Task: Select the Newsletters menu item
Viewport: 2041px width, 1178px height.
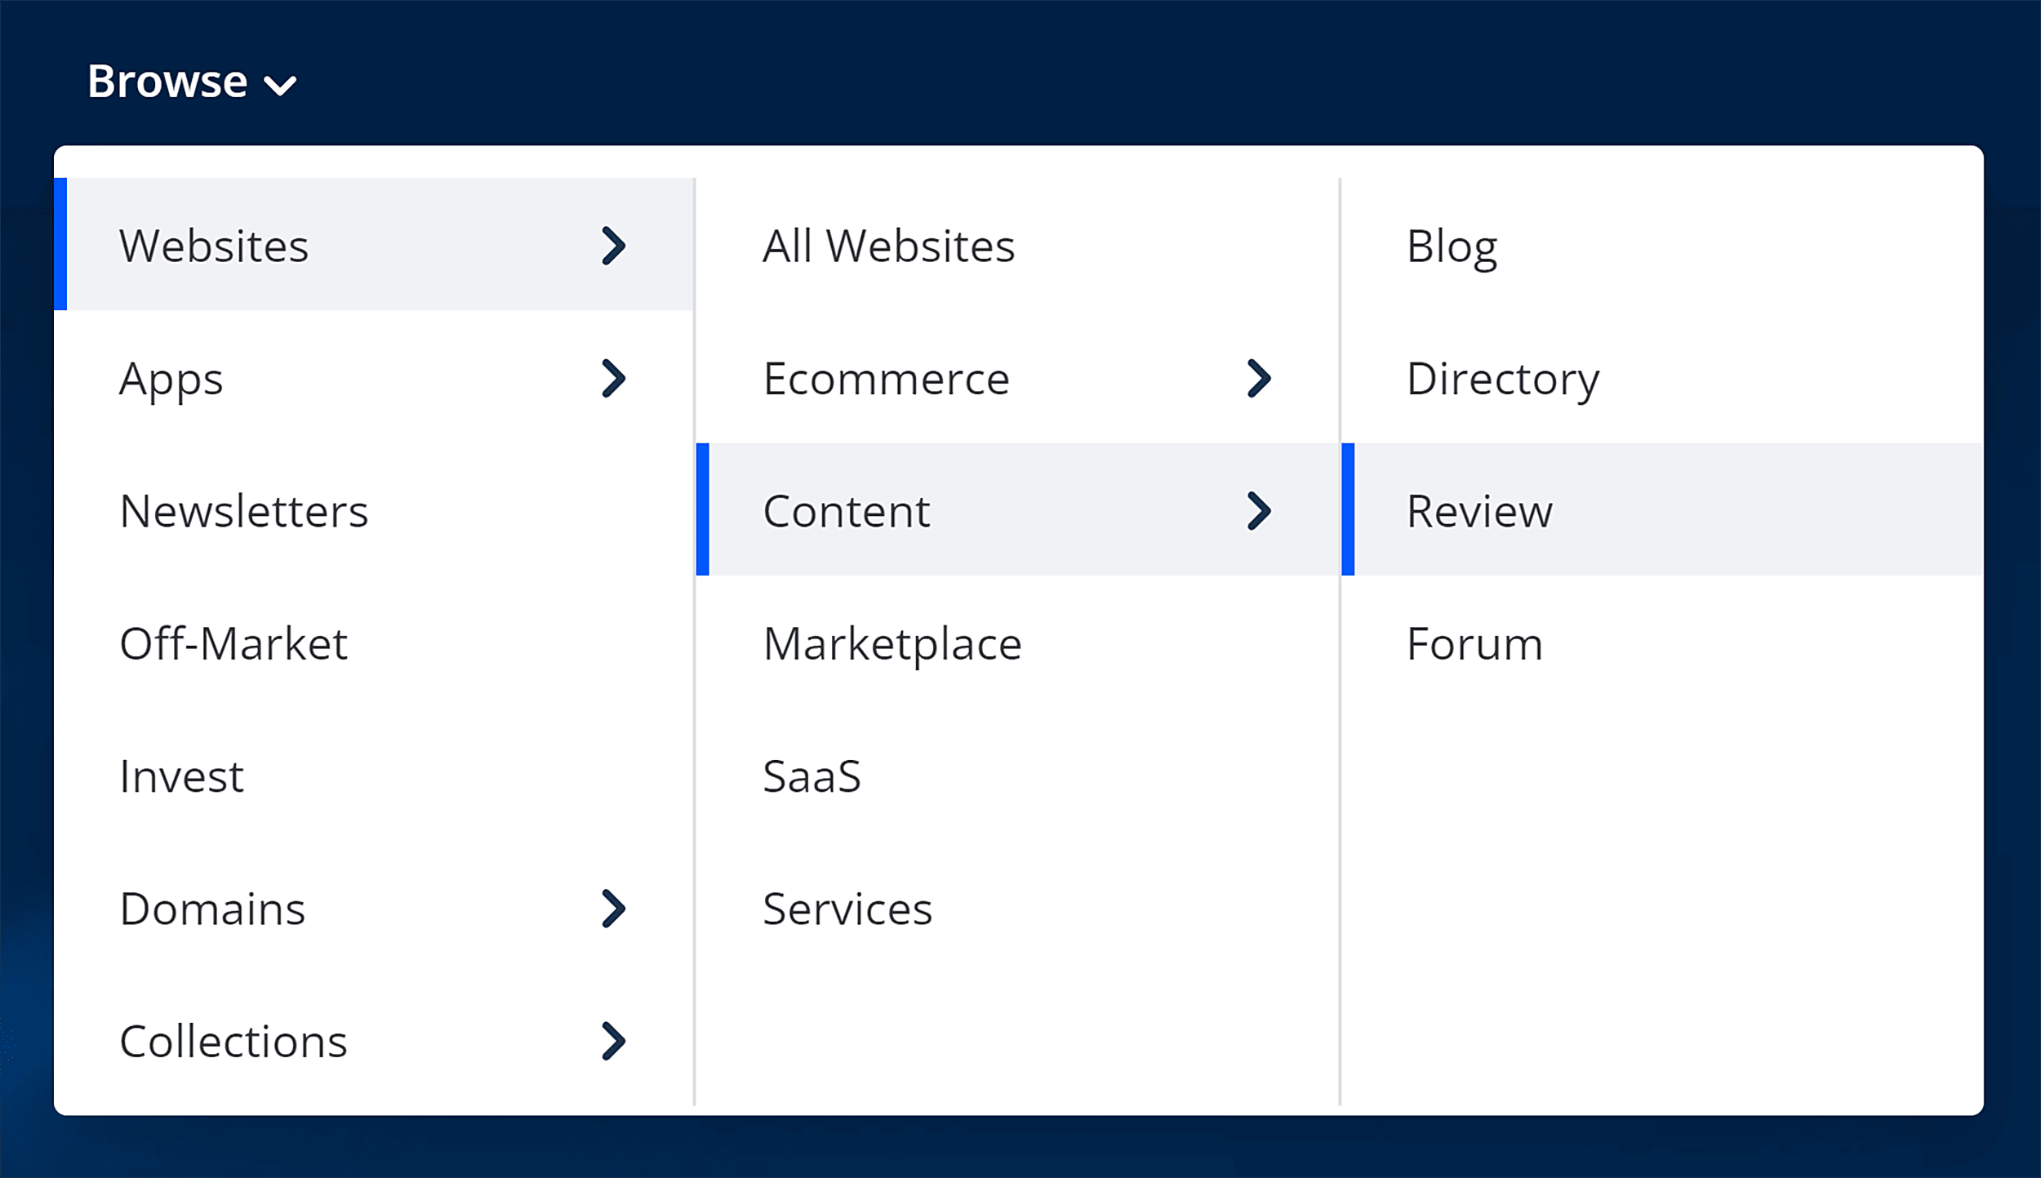Action: pyautogui.click(x=243, y=511)
